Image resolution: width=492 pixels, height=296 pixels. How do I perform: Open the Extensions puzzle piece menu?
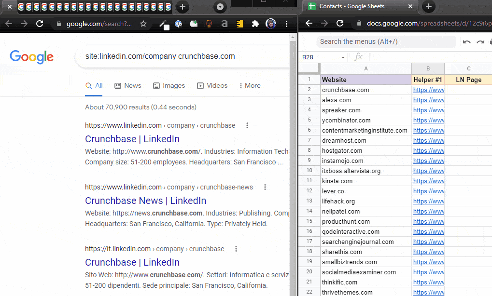pyautogui.click(x=255, y=24)
